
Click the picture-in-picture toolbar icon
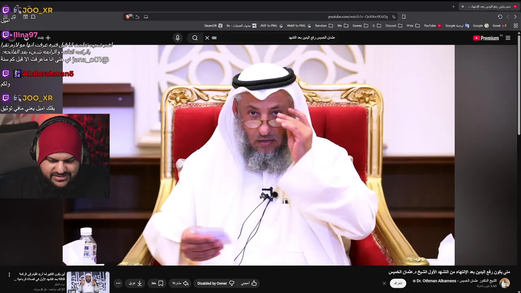pyautogui.click(x=146, y=17)
